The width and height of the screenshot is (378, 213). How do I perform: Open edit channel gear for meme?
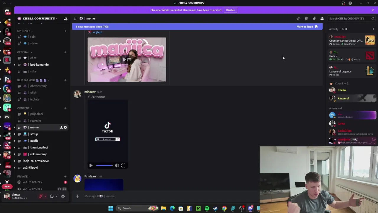[66, 128]
